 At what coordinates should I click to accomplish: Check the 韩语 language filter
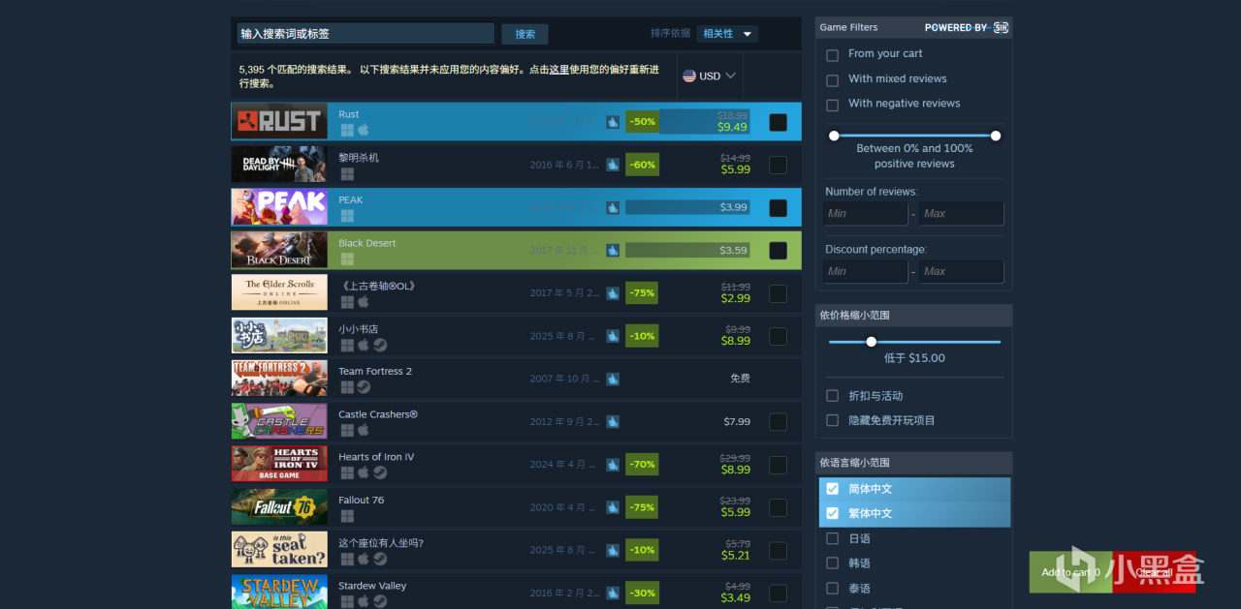(x=832, y=563)
